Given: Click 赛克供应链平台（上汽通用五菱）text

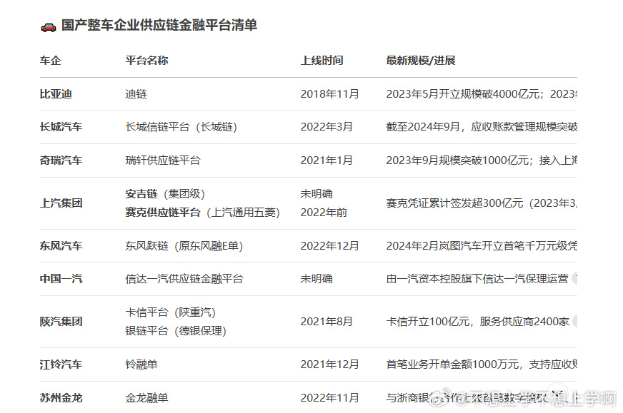Looking at the screenshot, I should 203,213.
